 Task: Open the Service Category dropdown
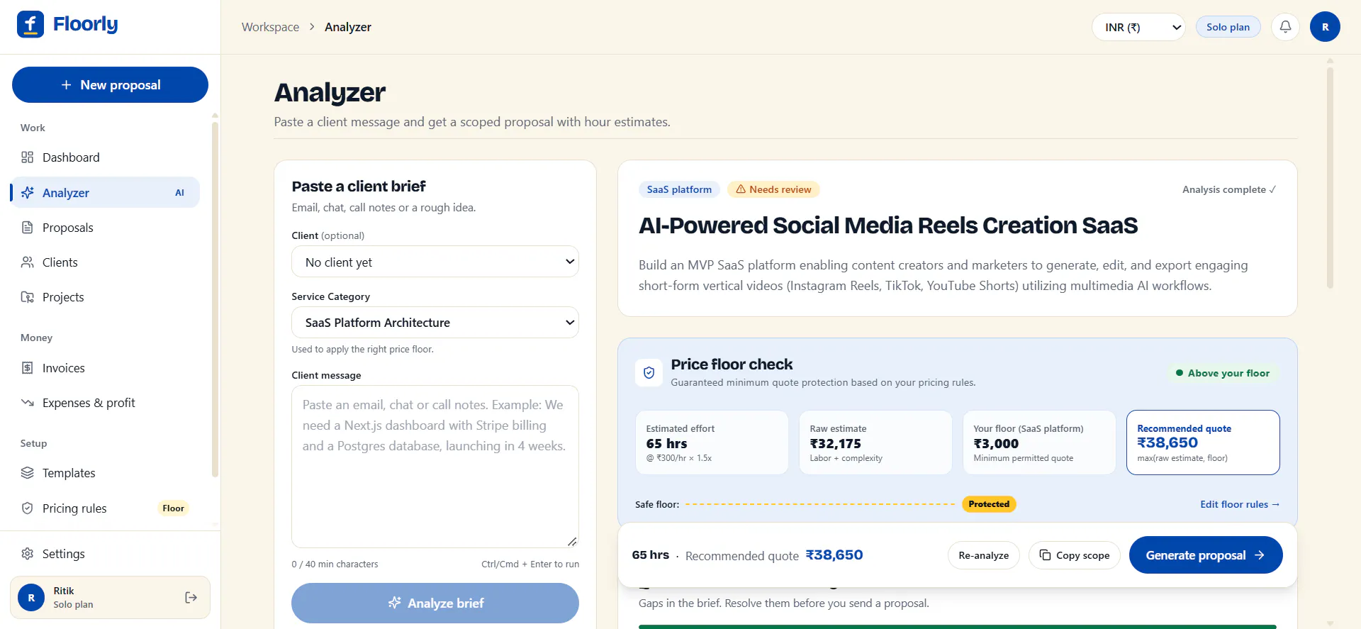[435, 323]
